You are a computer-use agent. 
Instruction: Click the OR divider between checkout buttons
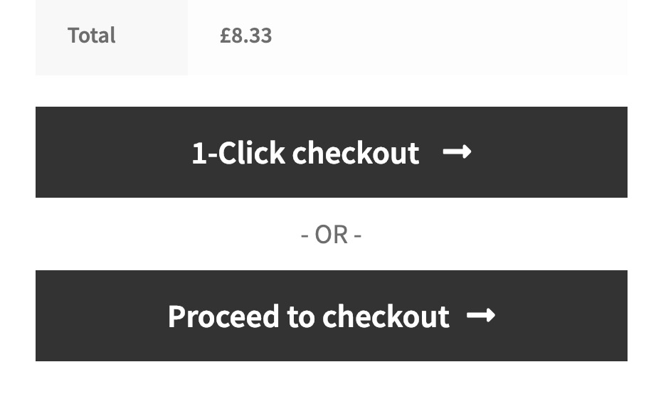coord(331,235)
